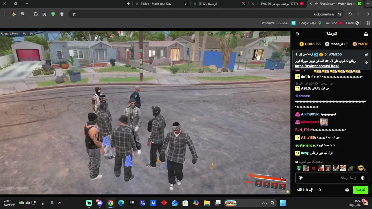The height and width of the screenshot is (209, 372).
Task: View site information for kick.com
Action: click(339, 14)
